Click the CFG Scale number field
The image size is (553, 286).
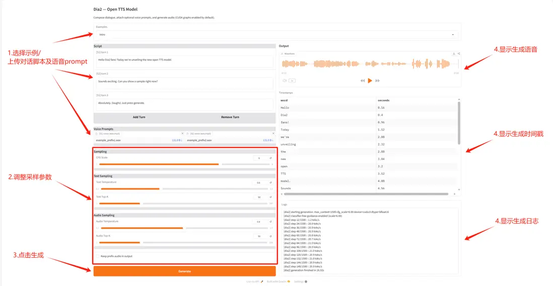pos(260,158)
